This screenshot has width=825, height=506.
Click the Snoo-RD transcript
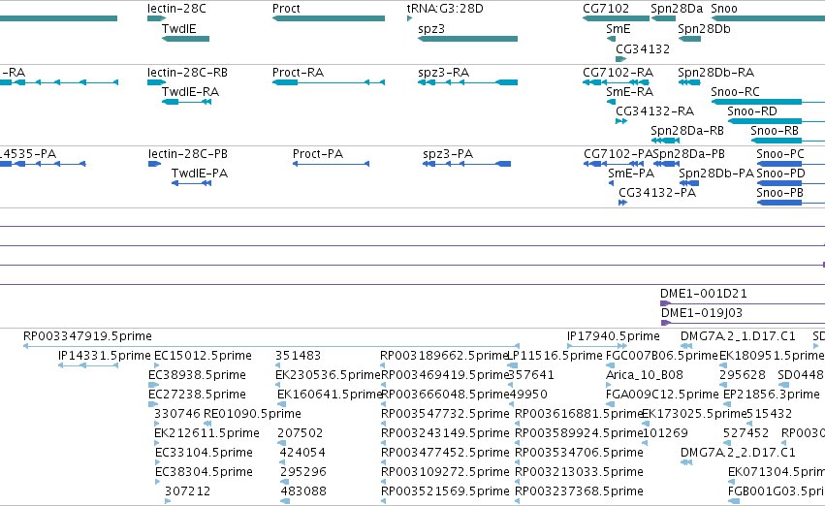777,121
